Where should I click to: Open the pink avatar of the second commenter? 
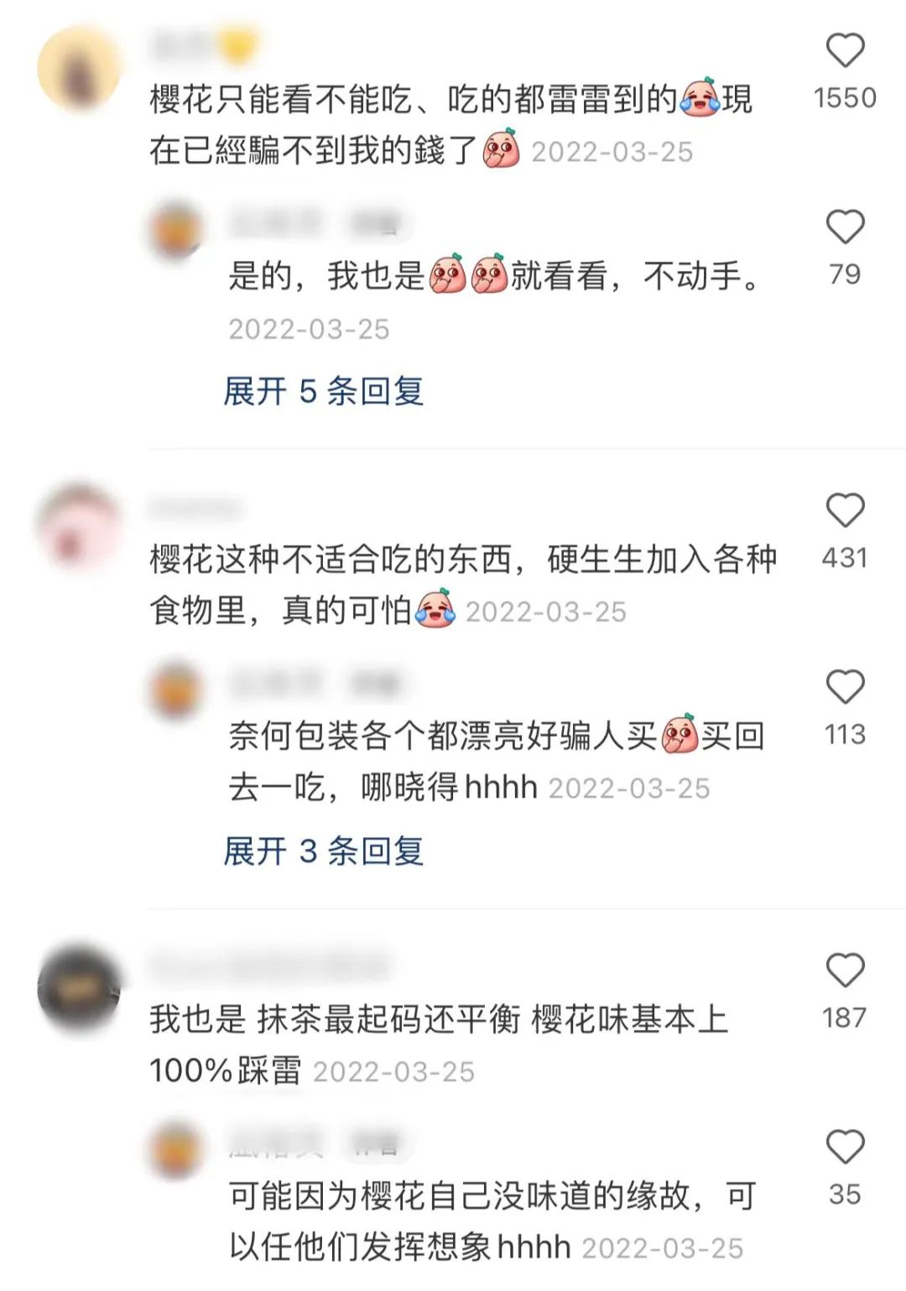pos(79,528)
